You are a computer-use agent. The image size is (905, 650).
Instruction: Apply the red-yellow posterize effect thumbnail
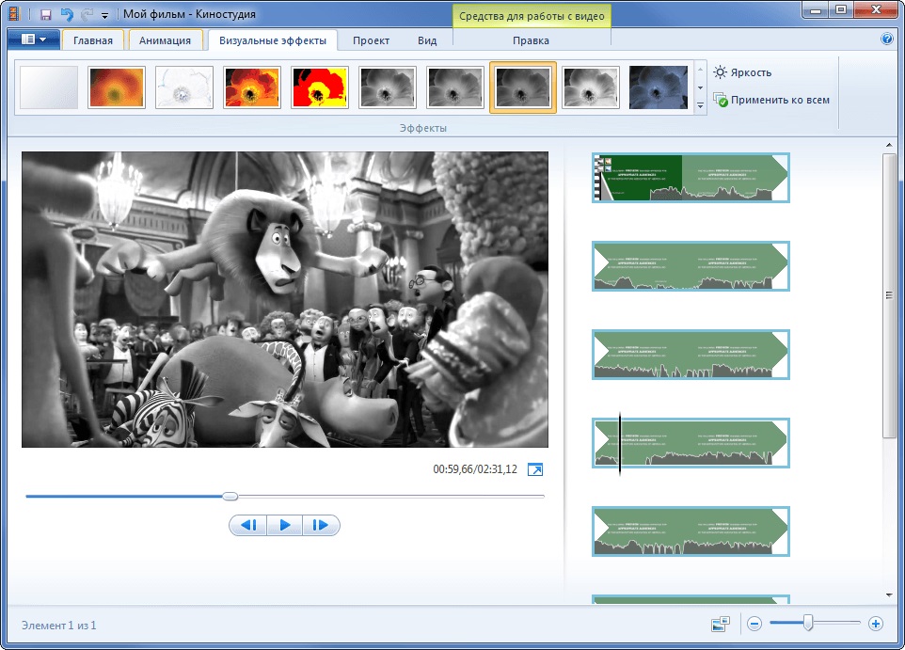coord(320,87)
